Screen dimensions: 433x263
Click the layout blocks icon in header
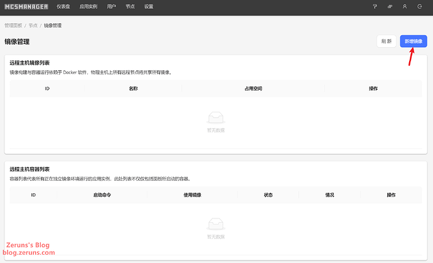[x=390, y=6]
